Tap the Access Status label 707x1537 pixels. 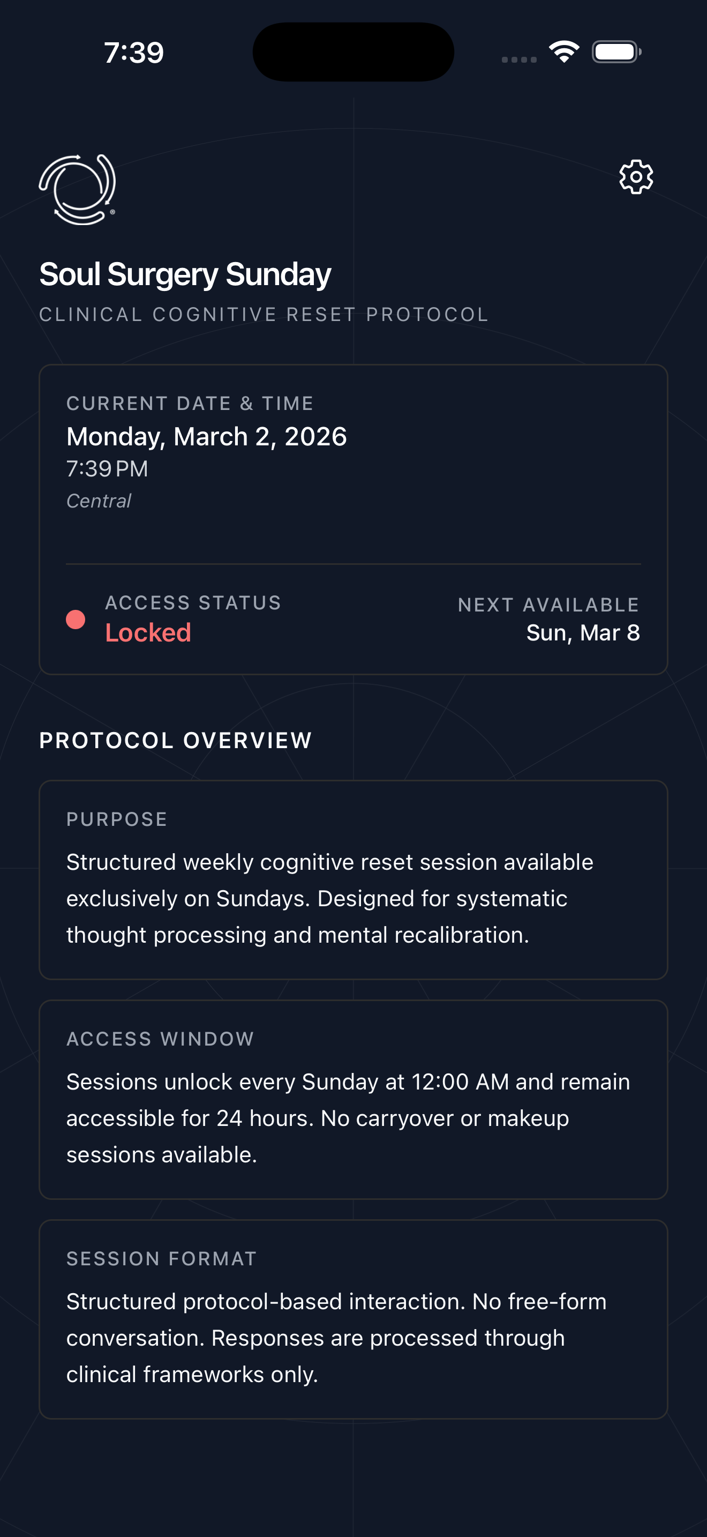[x=193, y=602]
